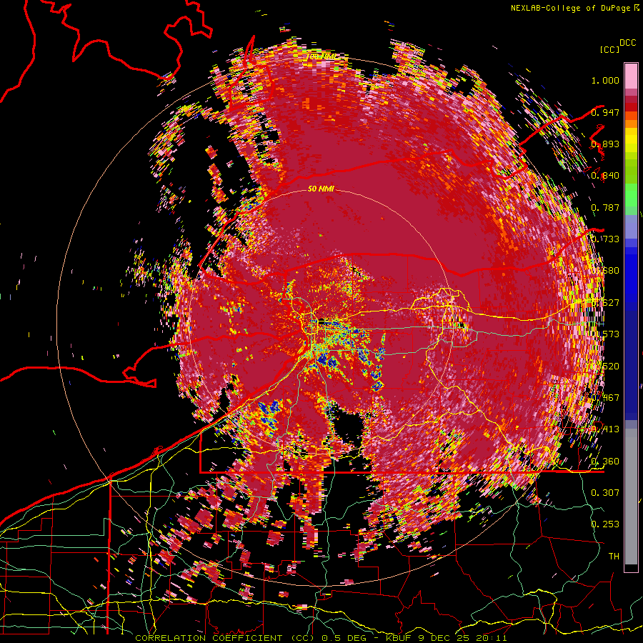Click the 100 NMI range ring label
The image size is (643, 643).
pyautogui.click(x=320, y=56)
